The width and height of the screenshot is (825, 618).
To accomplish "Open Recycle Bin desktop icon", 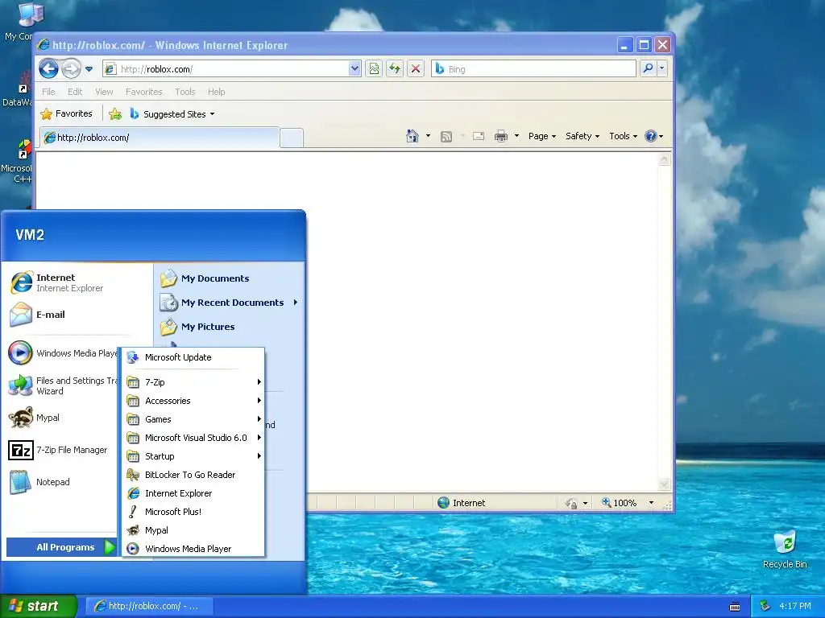I will (785, 550).
